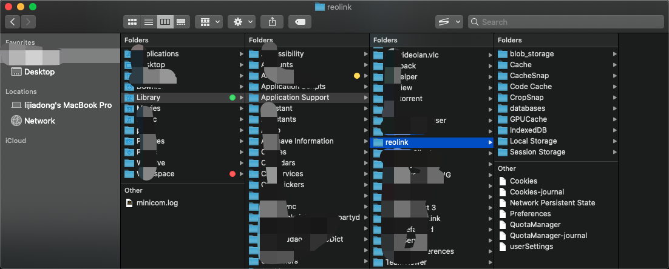
Task: Expand the GPUCache arrow
Action: [615, 119]
